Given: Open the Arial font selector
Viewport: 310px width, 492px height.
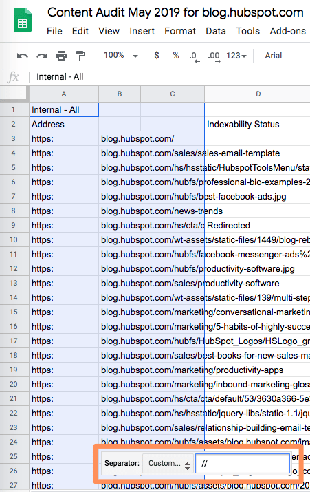Looking at the screenshot, I should click(274, 56).
